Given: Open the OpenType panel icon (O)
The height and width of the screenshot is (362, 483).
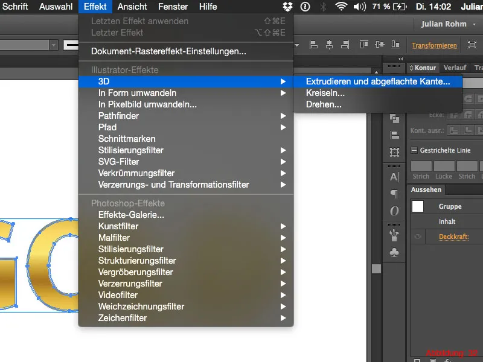Looking at the screenshot, I should pos(394,211).
